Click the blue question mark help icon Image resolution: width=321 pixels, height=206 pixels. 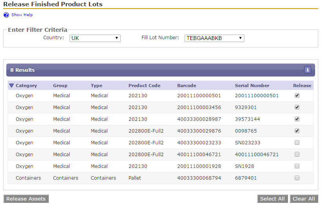coord(6,15)
